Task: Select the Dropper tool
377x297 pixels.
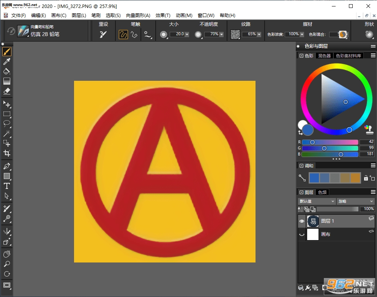Action: (x=7, y=61)
